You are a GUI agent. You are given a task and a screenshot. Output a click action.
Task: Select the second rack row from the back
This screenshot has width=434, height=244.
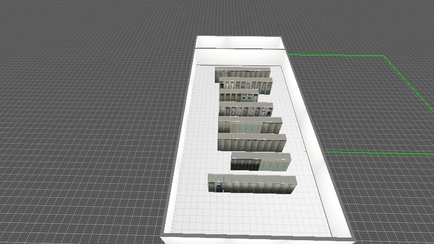coord(246,84)
